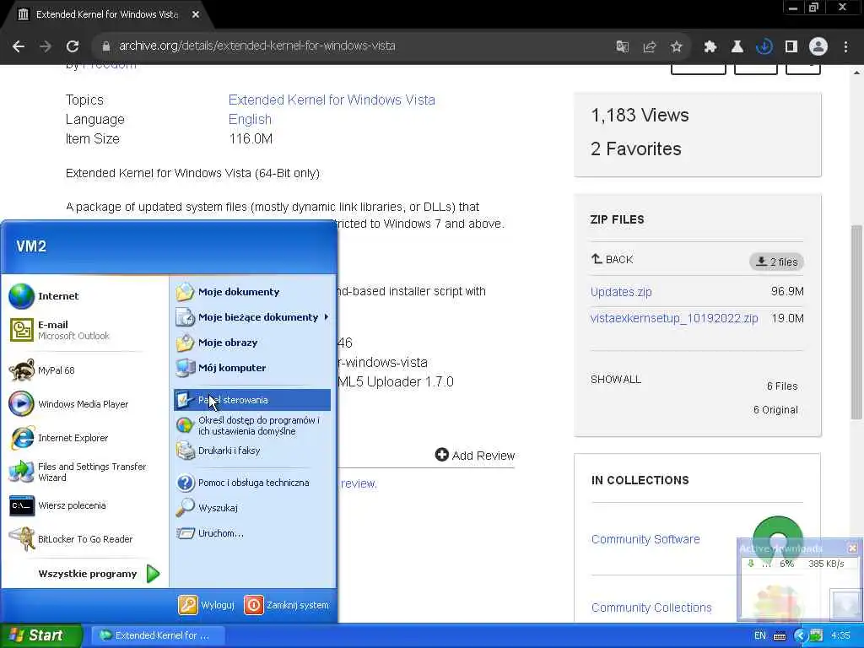Bookmark page with the star icon
Screen dimensions: 864x648
(x=677, y=46)
